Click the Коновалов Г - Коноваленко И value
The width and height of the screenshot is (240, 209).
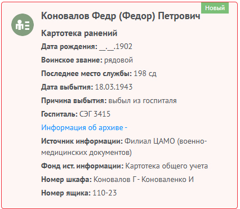[x=144, y=179]
